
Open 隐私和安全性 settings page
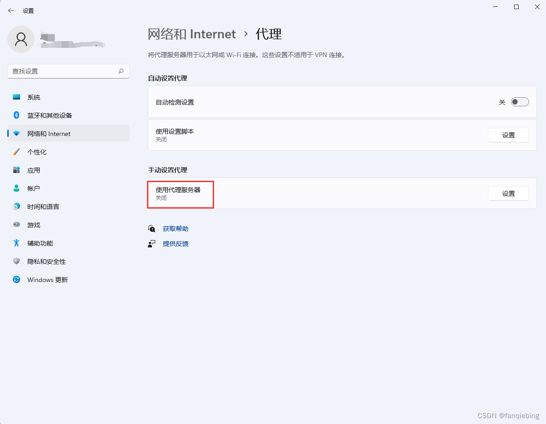pyautogui.click(x=68, y=262)
